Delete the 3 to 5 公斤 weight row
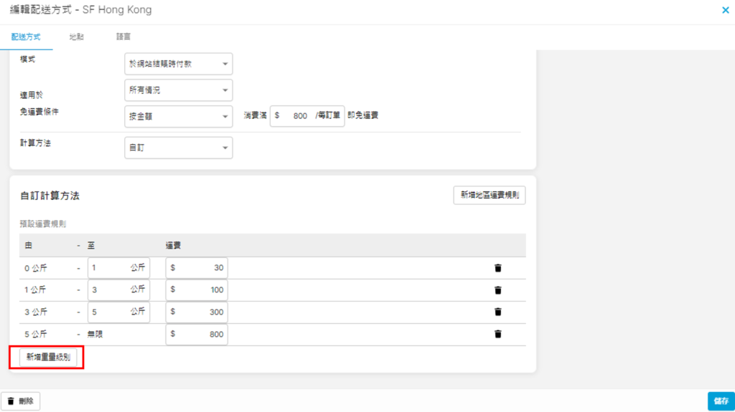Viewport: 735px width, 412px height. click(497, 312)
